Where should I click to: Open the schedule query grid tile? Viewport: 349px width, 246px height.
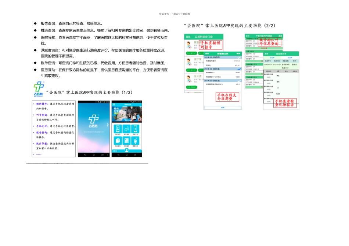point(126,141)
